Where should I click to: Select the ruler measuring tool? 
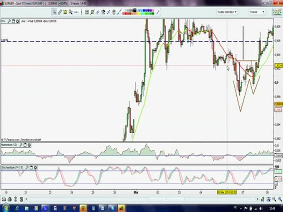coord(60,12)
